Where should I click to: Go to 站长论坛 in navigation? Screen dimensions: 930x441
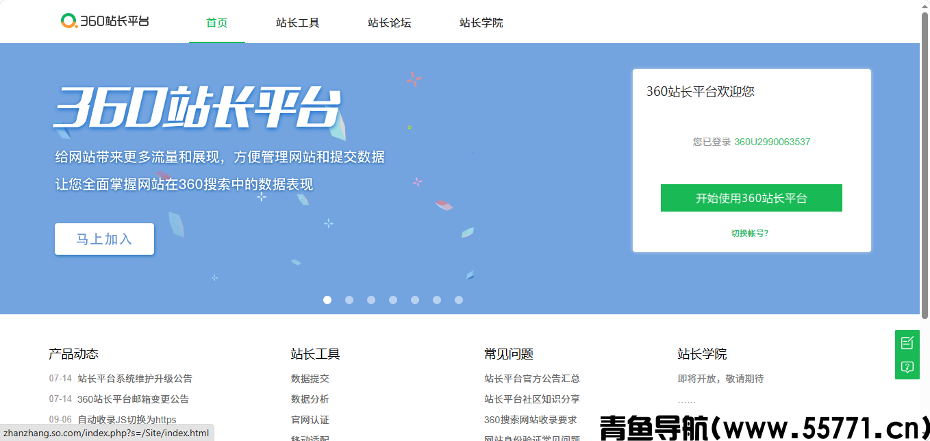pos(390,23)
